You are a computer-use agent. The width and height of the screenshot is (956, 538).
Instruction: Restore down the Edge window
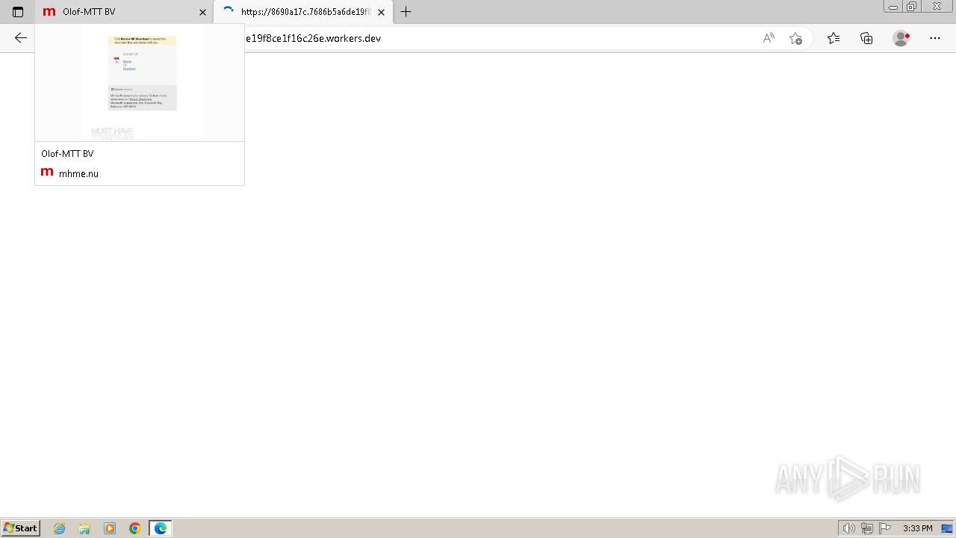pos(912,7)
